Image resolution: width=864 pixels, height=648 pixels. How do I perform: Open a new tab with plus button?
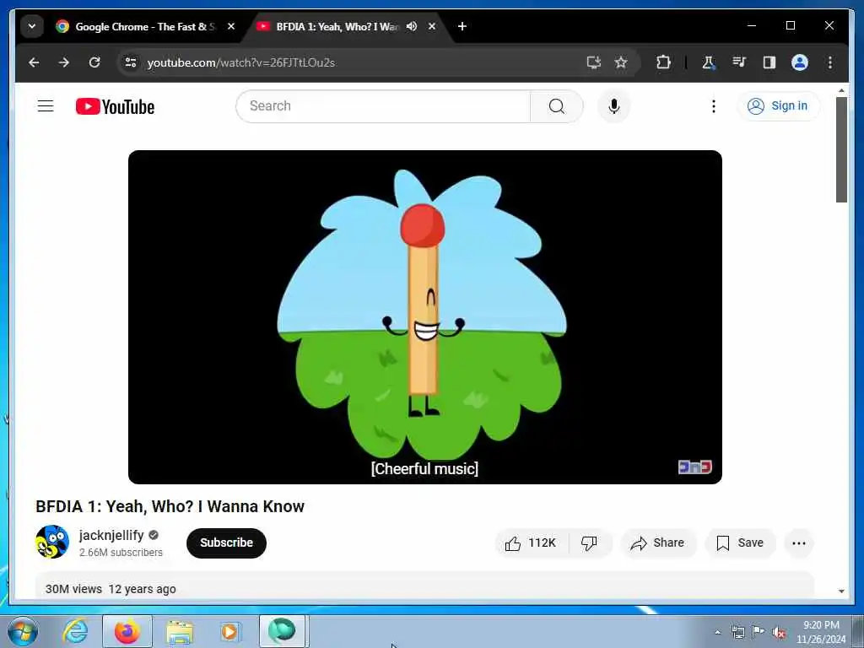[462, 26]
